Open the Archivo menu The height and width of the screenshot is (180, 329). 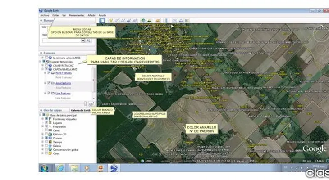tap(45, 15)
